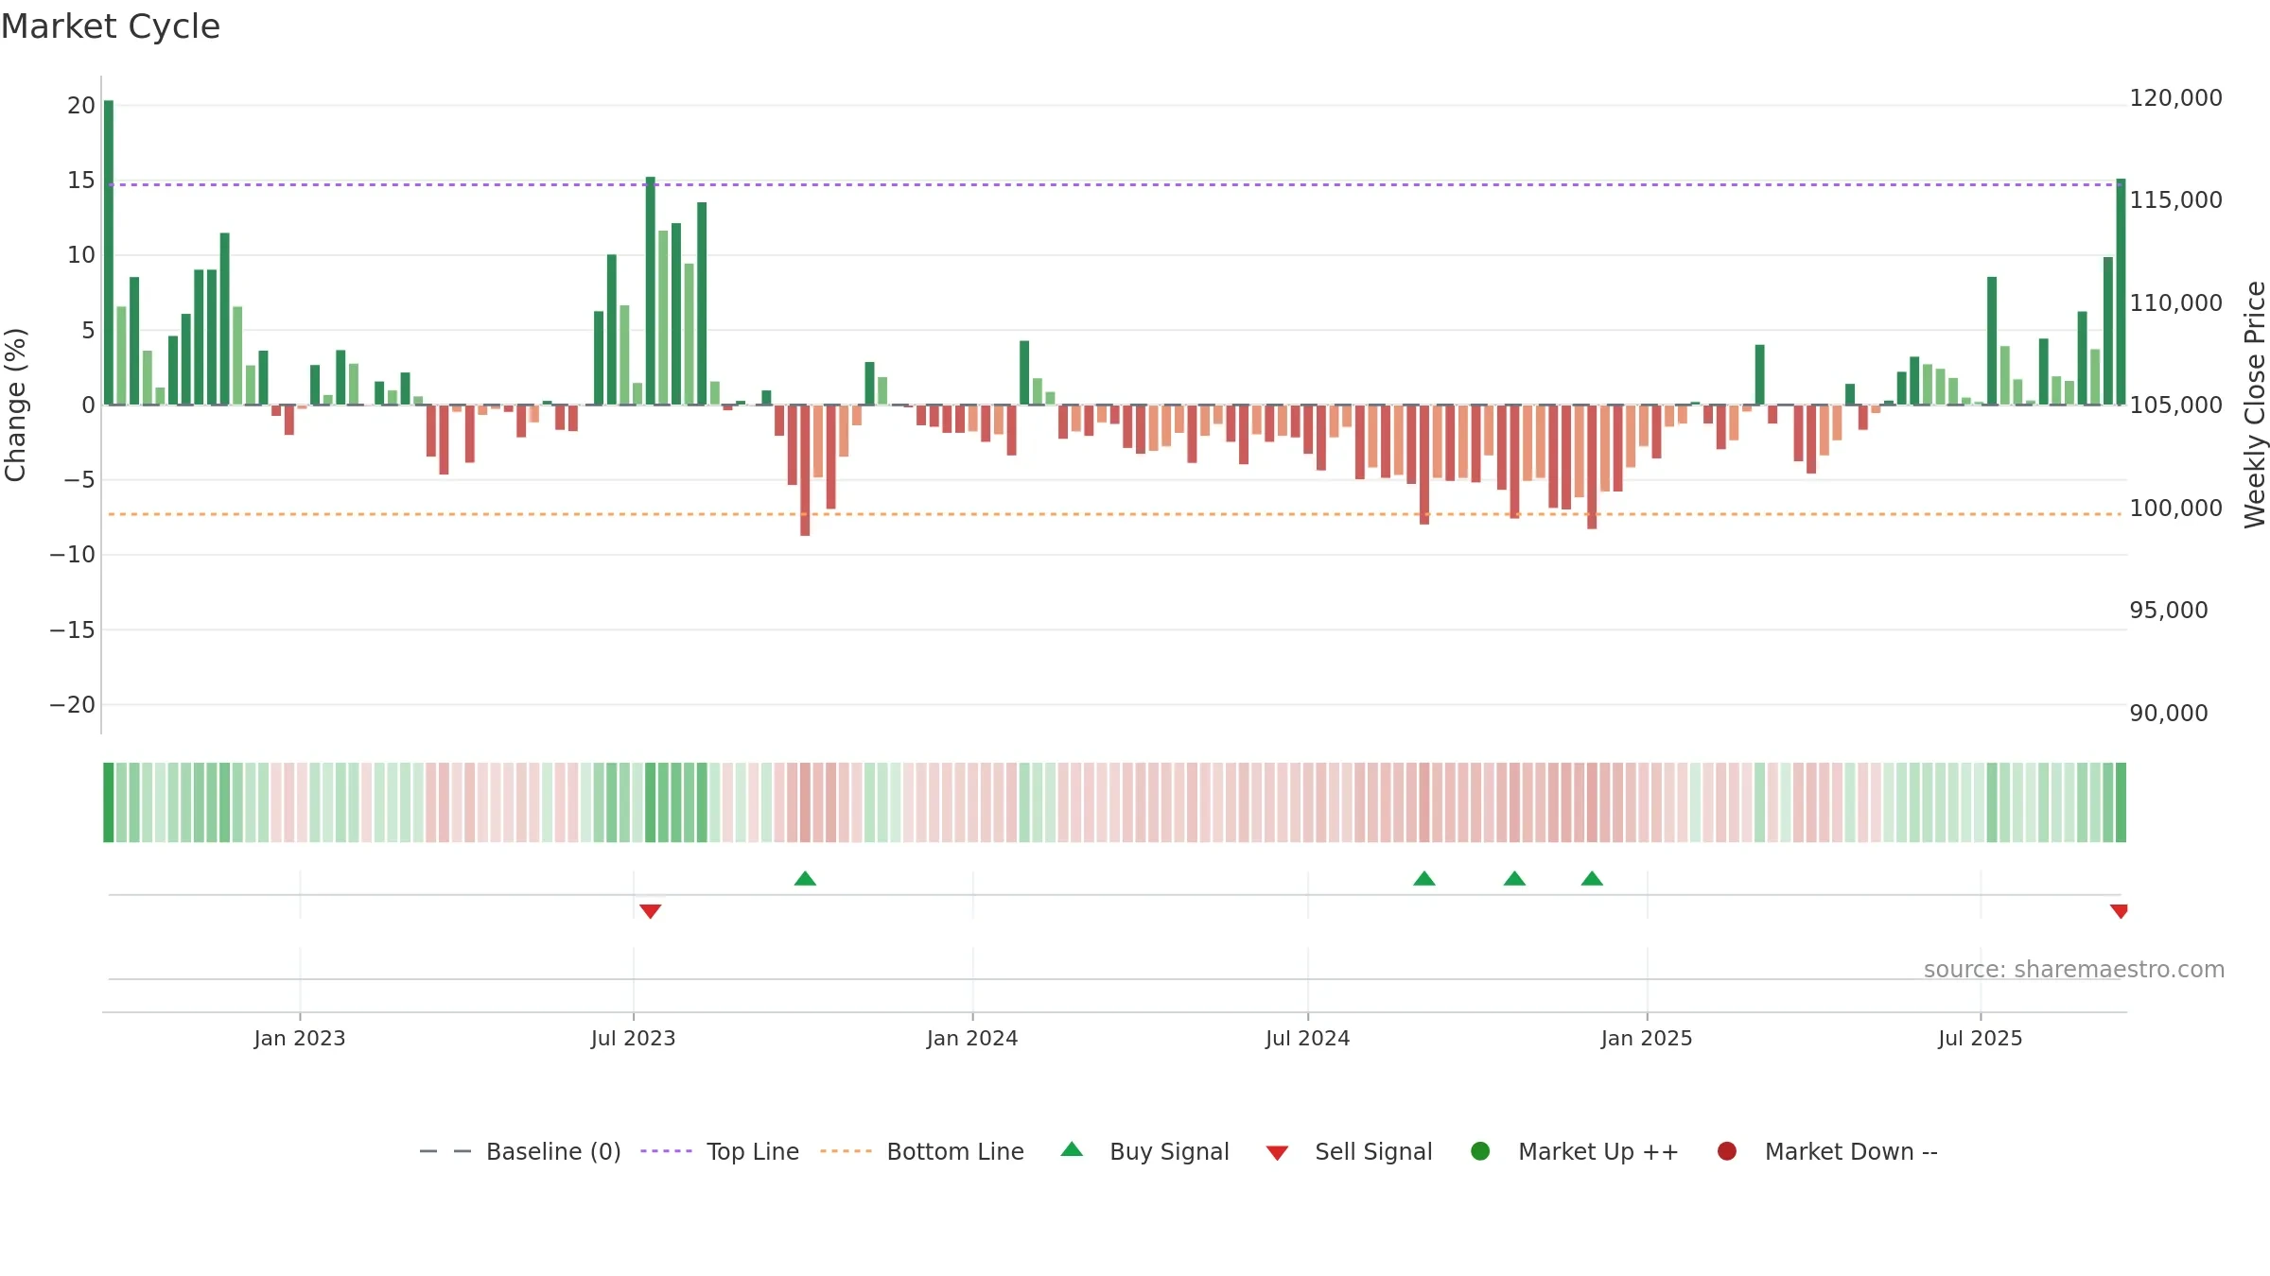The height and width of the screenshot is (1276, 2270).
Task: Click the tallest green bar above 20 percent
Action: point(109,252)
